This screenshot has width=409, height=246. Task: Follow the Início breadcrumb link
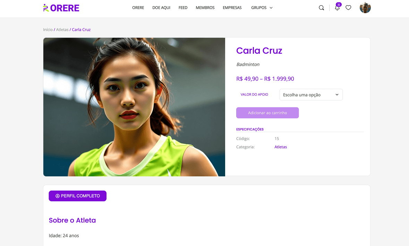pyautogui.click(x=48, y=30)
